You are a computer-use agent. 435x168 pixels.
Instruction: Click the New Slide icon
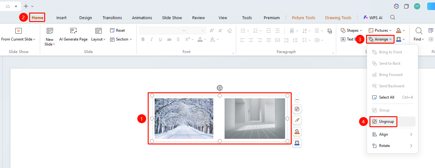coord(50,30)
